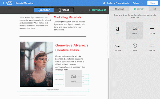160x99 pixels.
Task: Click the 'In Content Mode' label
Action: tap(98, 10)
